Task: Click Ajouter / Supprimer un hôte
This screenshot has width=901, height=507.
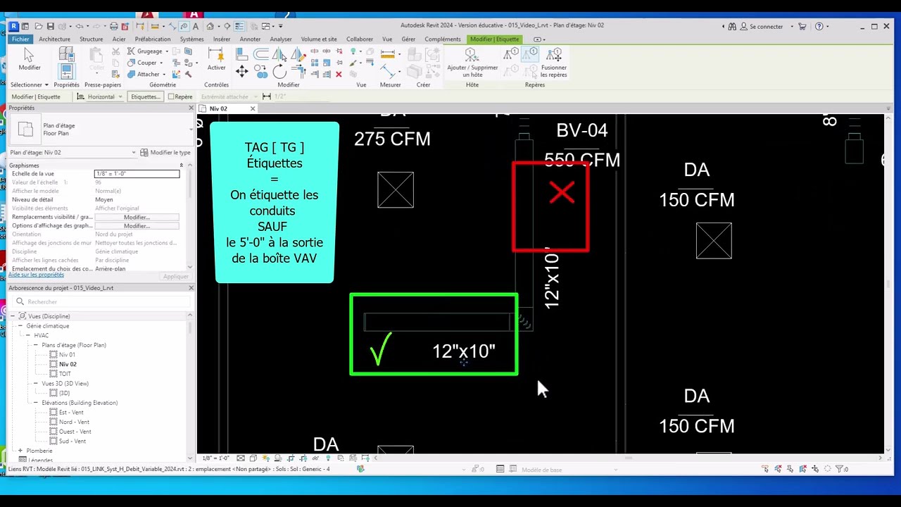Action: tap(472, 63)
